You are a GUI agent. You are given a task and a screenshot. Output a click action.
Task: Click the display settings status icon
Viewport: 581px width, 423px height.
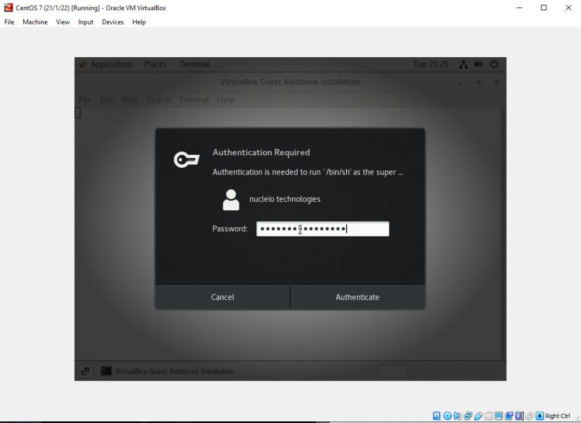click(499, 416)
